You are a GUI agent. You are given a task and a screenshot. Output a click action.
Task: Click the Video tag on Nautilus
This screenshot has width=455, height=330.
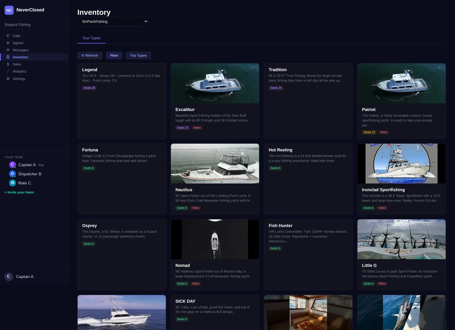196,208
